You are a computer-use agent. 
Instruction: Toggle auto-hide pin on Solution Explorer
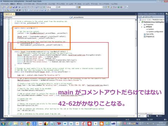tap(161, 14)
